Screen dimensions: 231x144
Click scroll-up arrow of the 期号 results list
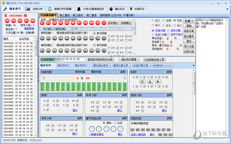(36, 38)
